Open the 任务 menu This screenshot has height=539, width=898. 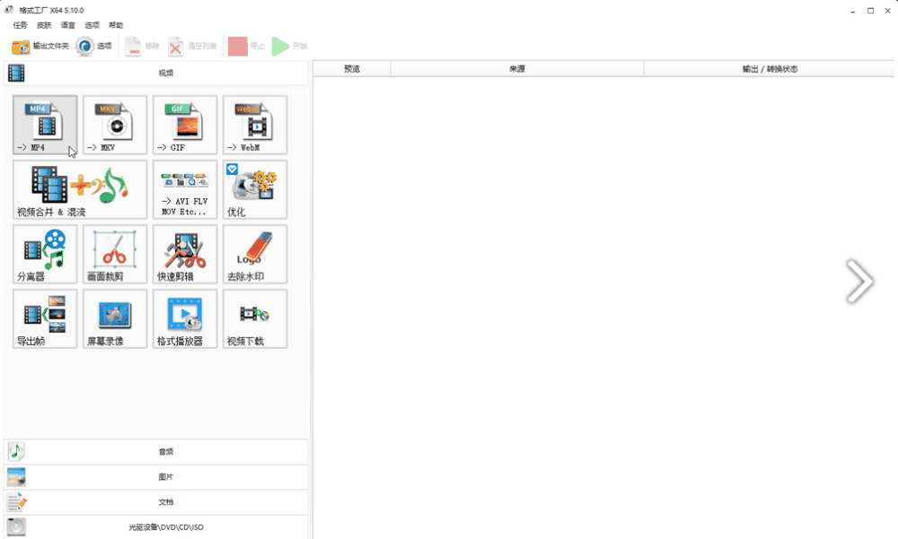pyautogui.click(x=20, y=25)
